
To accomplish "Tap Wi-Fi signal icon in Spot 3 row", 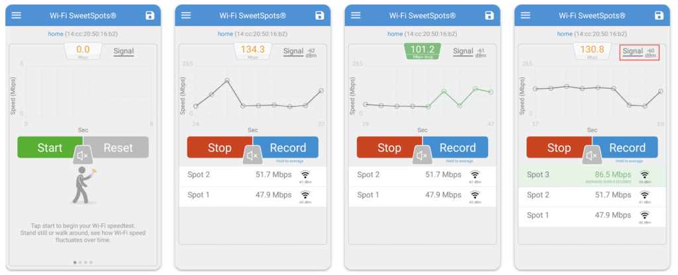I will point(644,175).
